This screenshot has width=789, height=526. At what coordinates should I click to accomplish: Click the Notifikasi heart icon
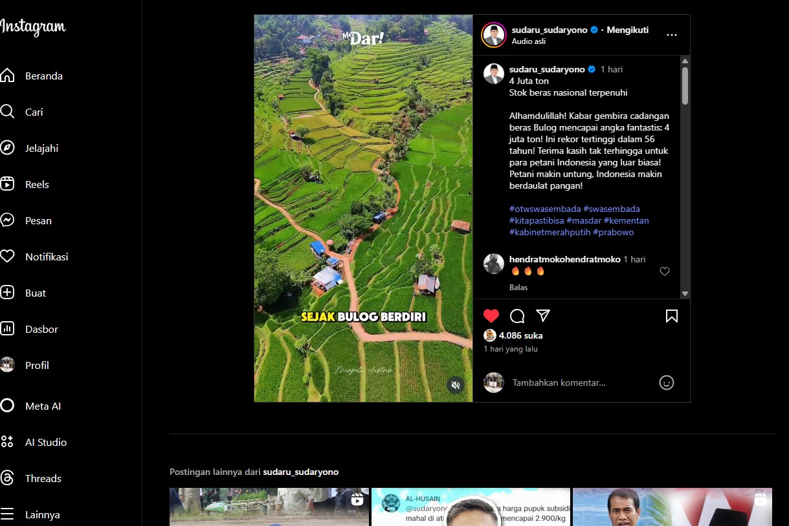pos(7,257)
